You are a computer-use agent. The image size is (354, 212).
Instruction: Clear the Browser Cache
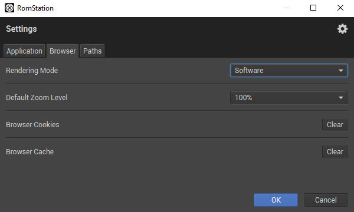[335, 151]
